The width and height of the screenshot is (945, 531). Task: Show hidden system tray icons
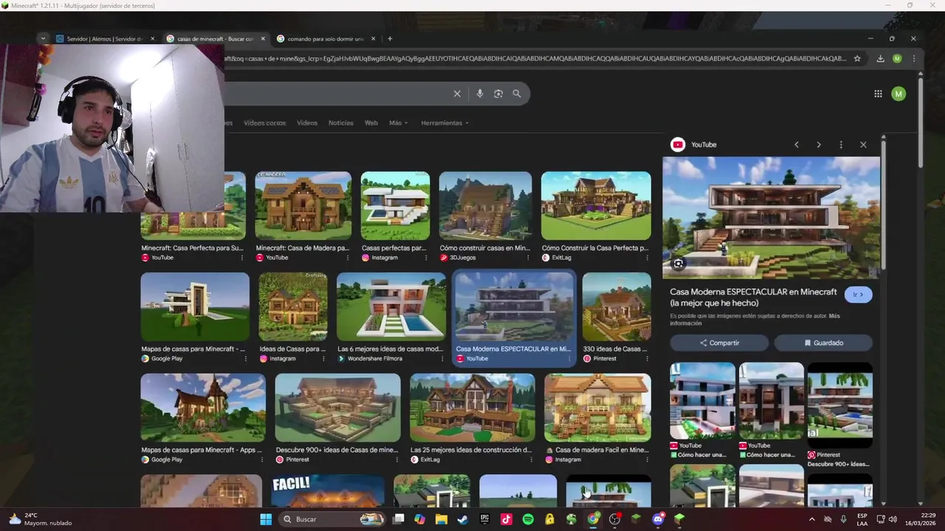click(x=812, y=519)
